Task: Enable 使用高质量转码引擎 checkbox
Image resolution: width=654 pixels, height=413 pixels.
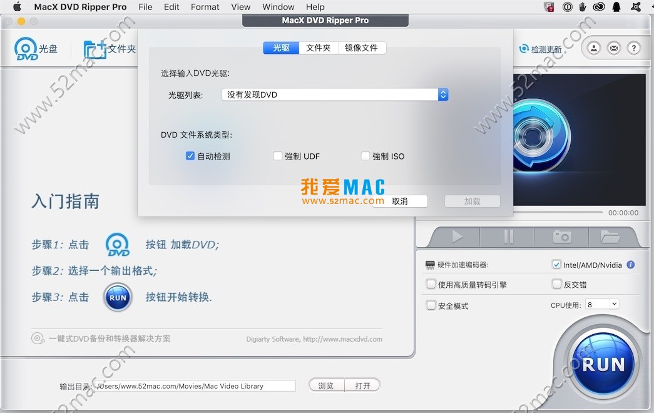Action: tap(431, 284)
